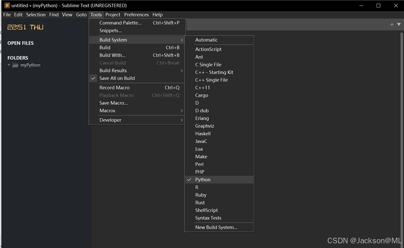Start Record Macro
404x248 pixels.
[x=137, y=88]
